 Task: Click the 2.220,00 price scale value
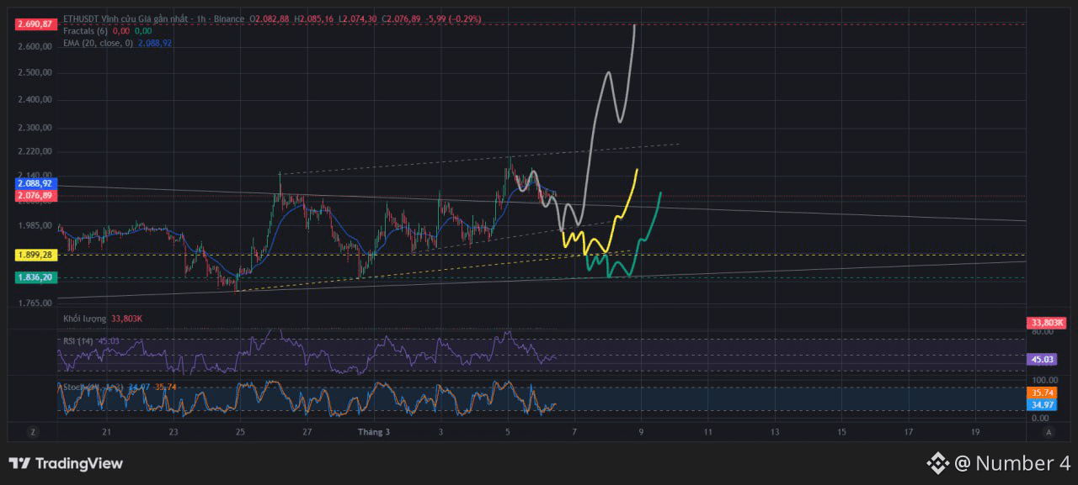35,151
